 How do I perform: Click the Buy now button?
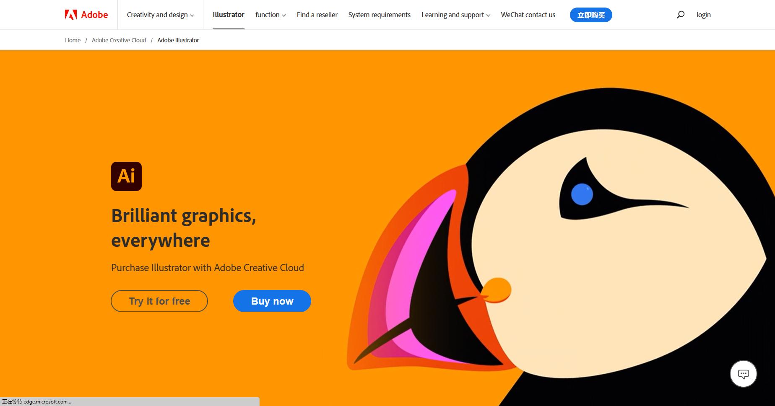point(272,301)
